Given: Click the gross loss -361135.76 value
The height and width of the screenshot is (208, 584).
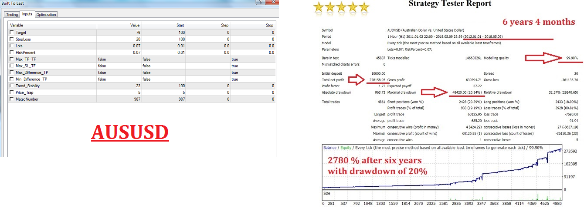Looking at the screenshot, I should click(x=570, y=80).
